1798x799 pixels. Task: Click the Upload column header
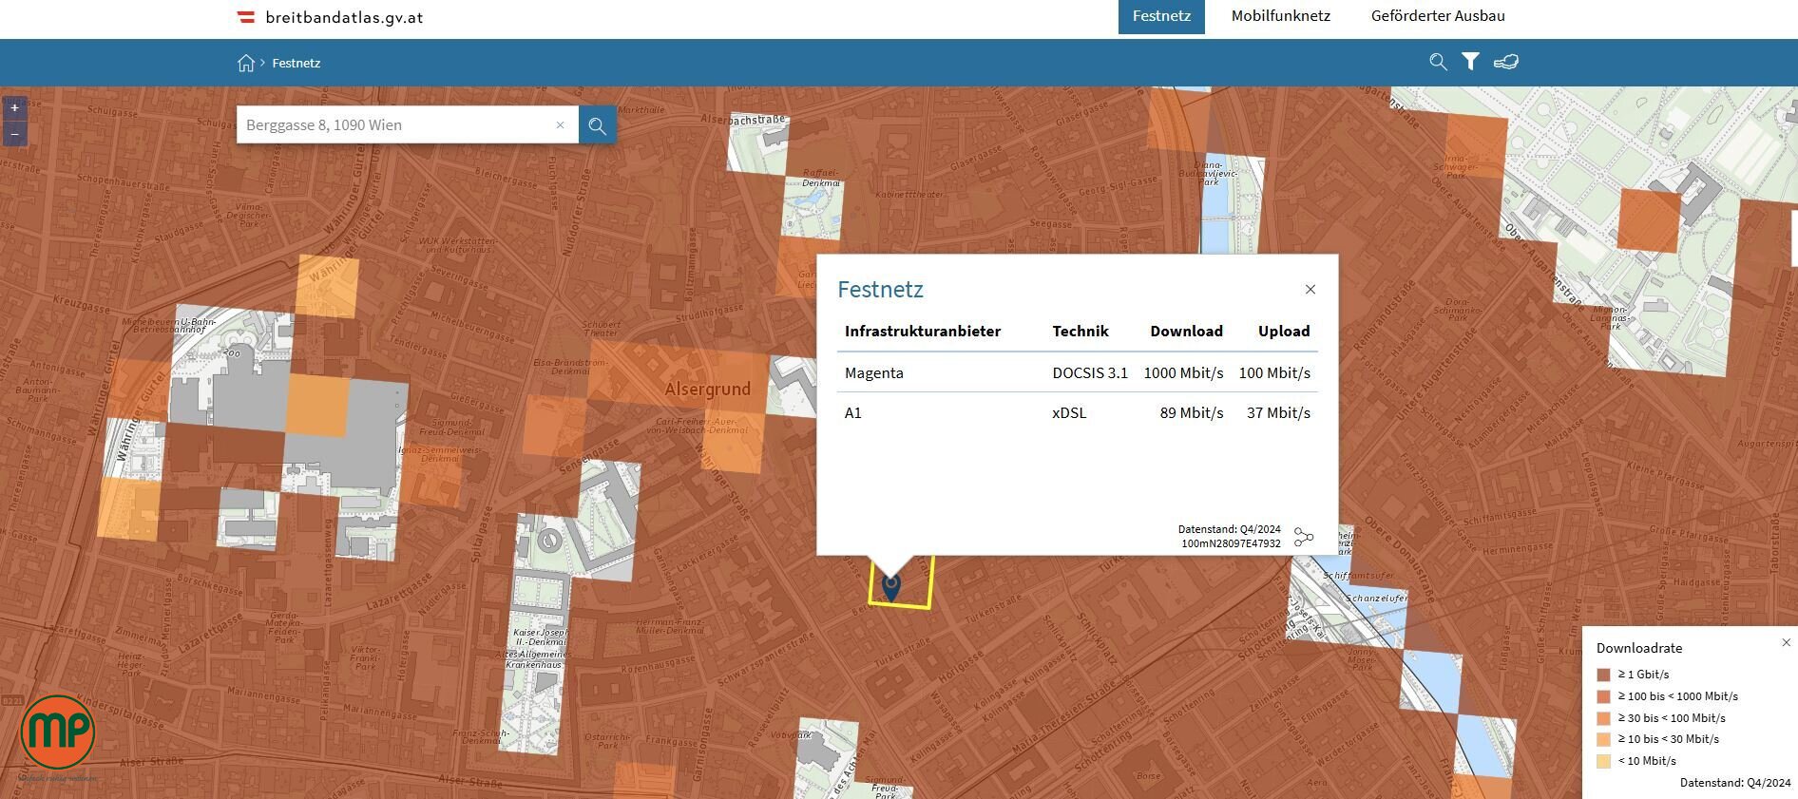pos(1284,331)
